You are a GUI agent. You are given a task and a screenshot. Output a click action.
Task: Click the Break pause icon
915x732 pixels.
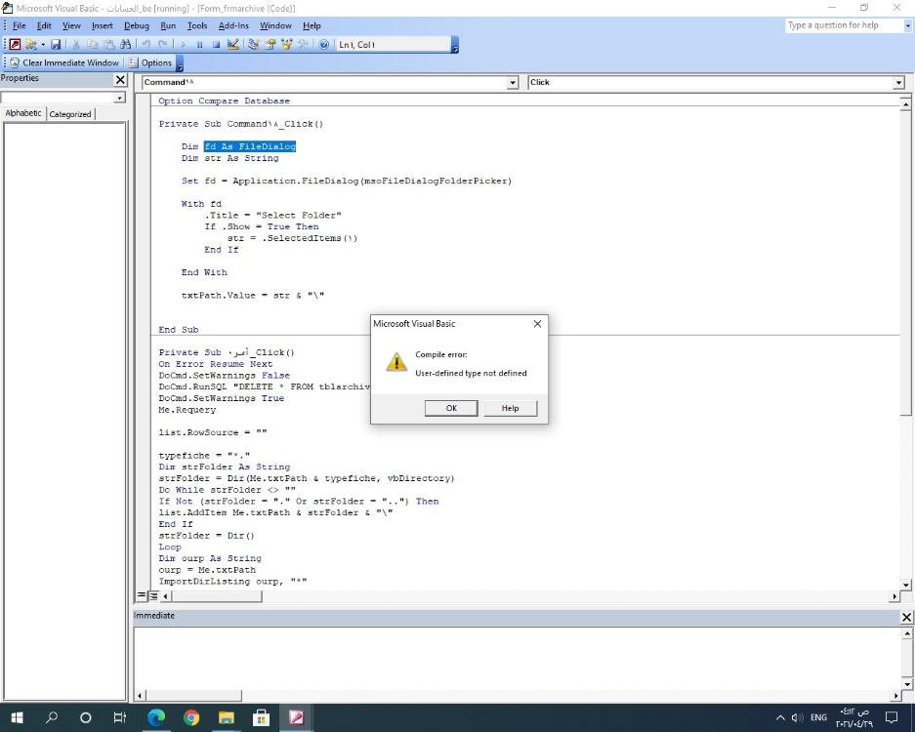tap(199, 44)
